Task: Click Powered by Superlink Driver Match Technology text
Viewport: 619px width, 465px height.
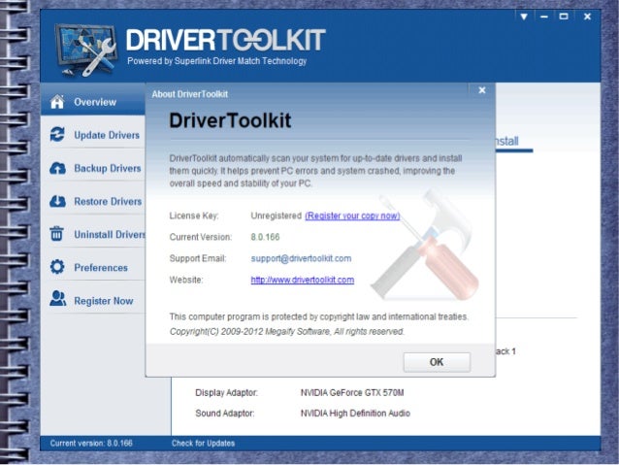Action: [216, 61]
